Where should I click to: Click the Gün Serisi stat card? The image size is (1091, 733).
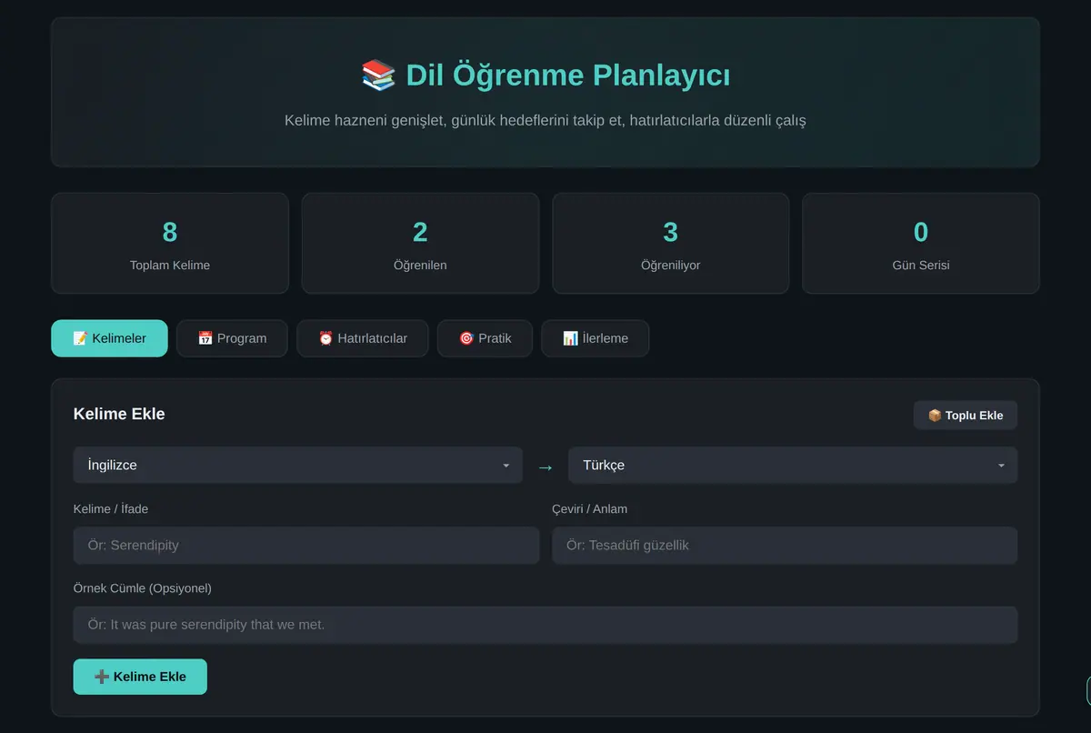pos(921,243)
